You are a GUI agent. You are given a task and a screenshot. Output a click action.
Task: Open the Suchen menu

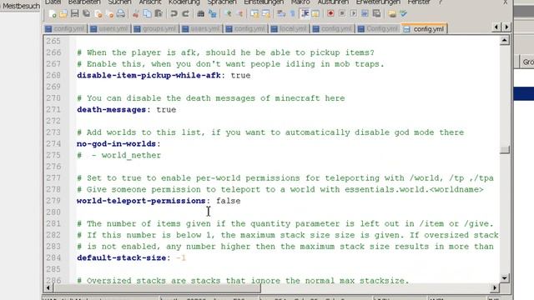pyautogui.click(x=119, y=2)
